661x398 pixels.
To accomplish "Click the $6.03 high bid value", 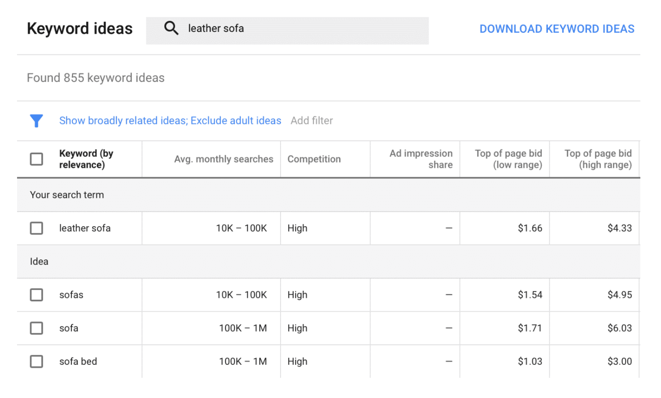I will pyautogui.click(x=619, y=328).
